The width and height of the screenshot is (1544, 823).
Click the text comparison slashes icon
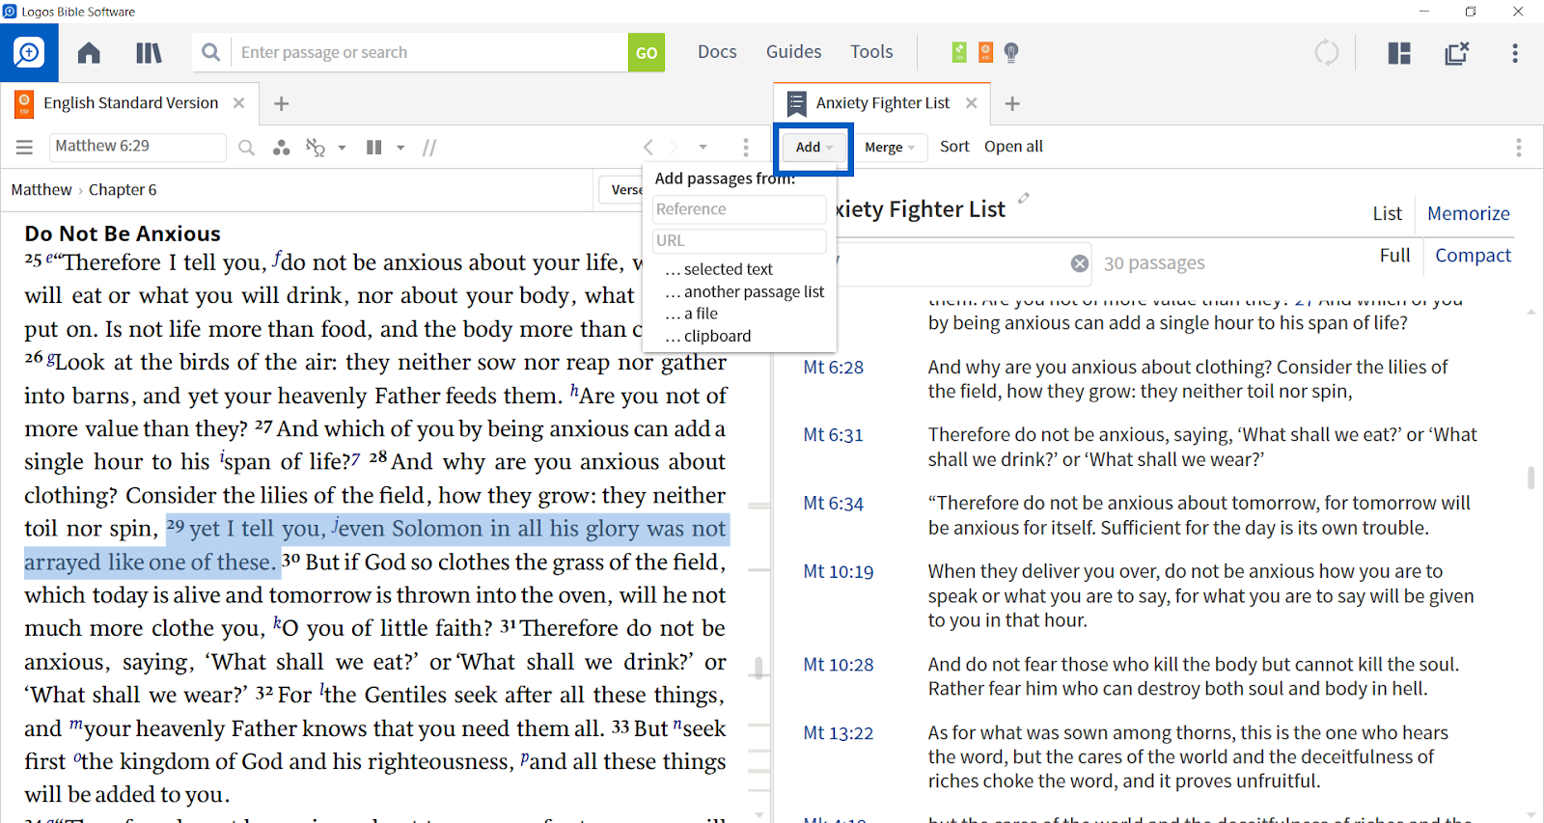click(x=429, y=148)
